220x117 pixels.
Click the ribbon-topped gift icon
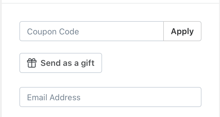(x=32, y=63)
